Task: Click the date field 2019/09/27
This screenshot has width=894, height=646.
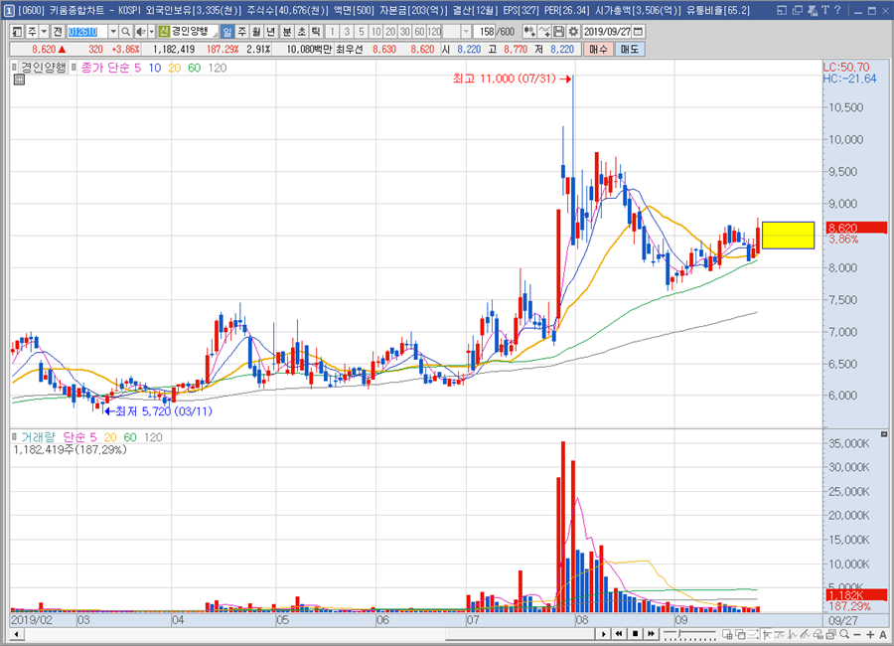Action: (608, 32)
